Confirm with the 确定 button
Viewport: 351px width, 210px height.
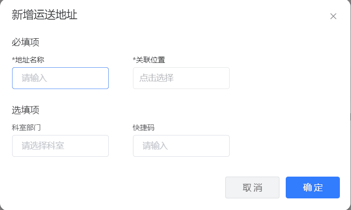point(312,187)
